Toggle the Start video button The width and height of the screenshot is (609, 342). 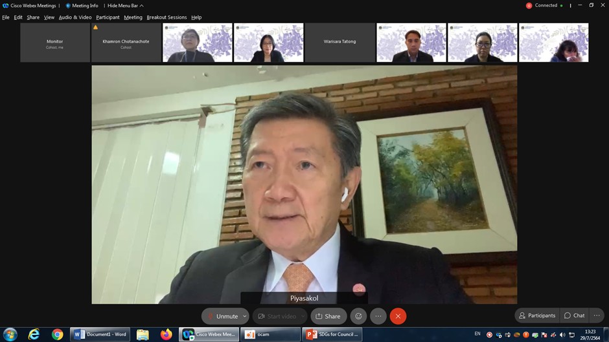click(277, 316)
